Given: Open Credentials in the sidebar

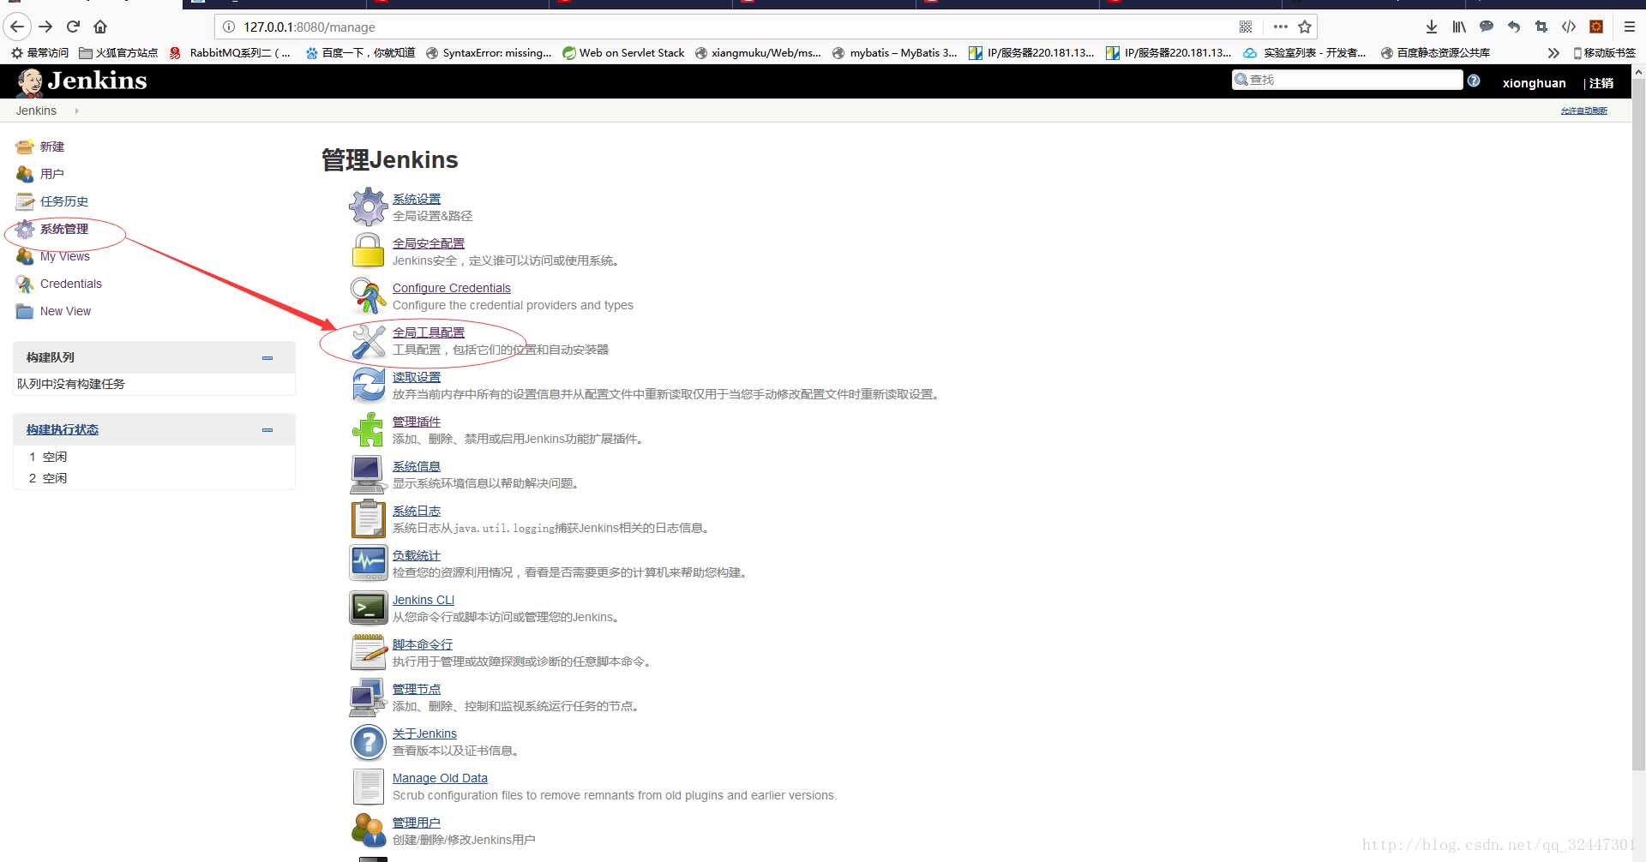Looking at the screenshot, I should (71, 284).
